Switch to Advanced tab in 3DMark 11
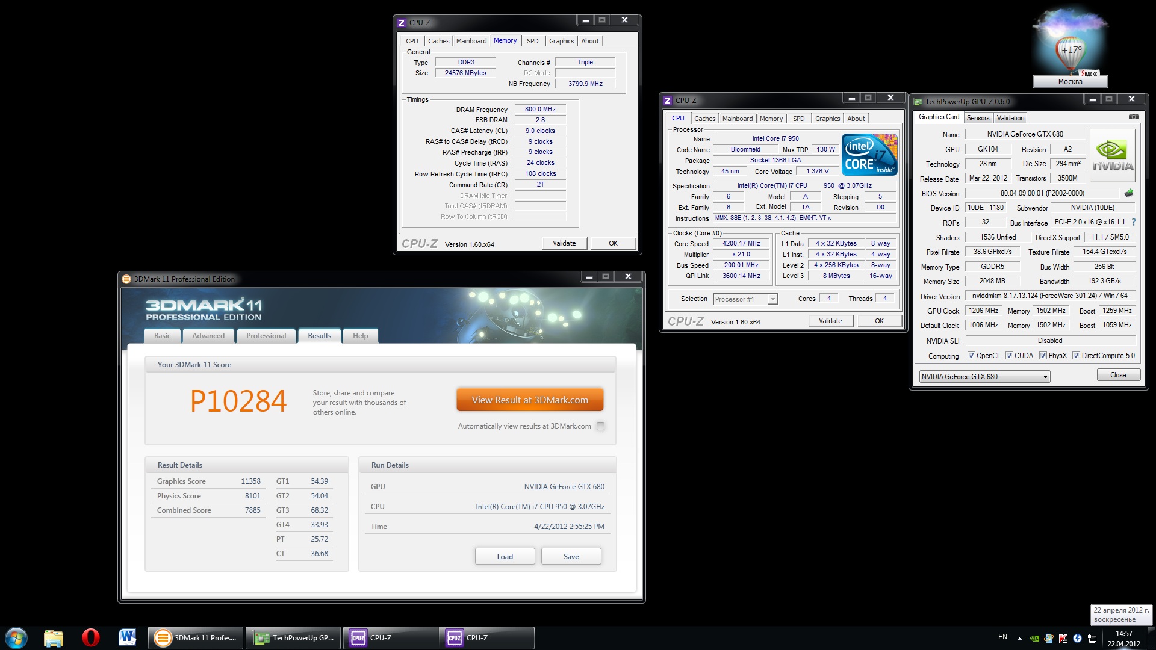 click(x=208, y=336)
